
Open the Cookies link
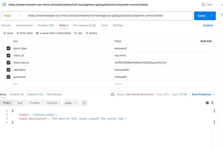(208, 25)
